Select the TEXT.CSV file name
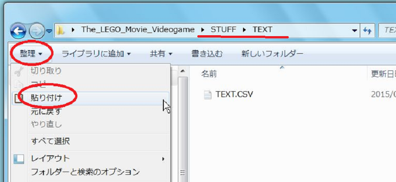This screenshot has height=182, width=396. coord(234,94)
